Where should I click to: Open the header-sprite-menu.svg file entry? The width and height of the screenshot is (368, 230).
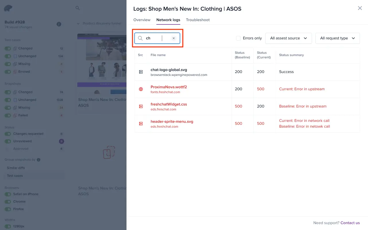click(172, 122)
